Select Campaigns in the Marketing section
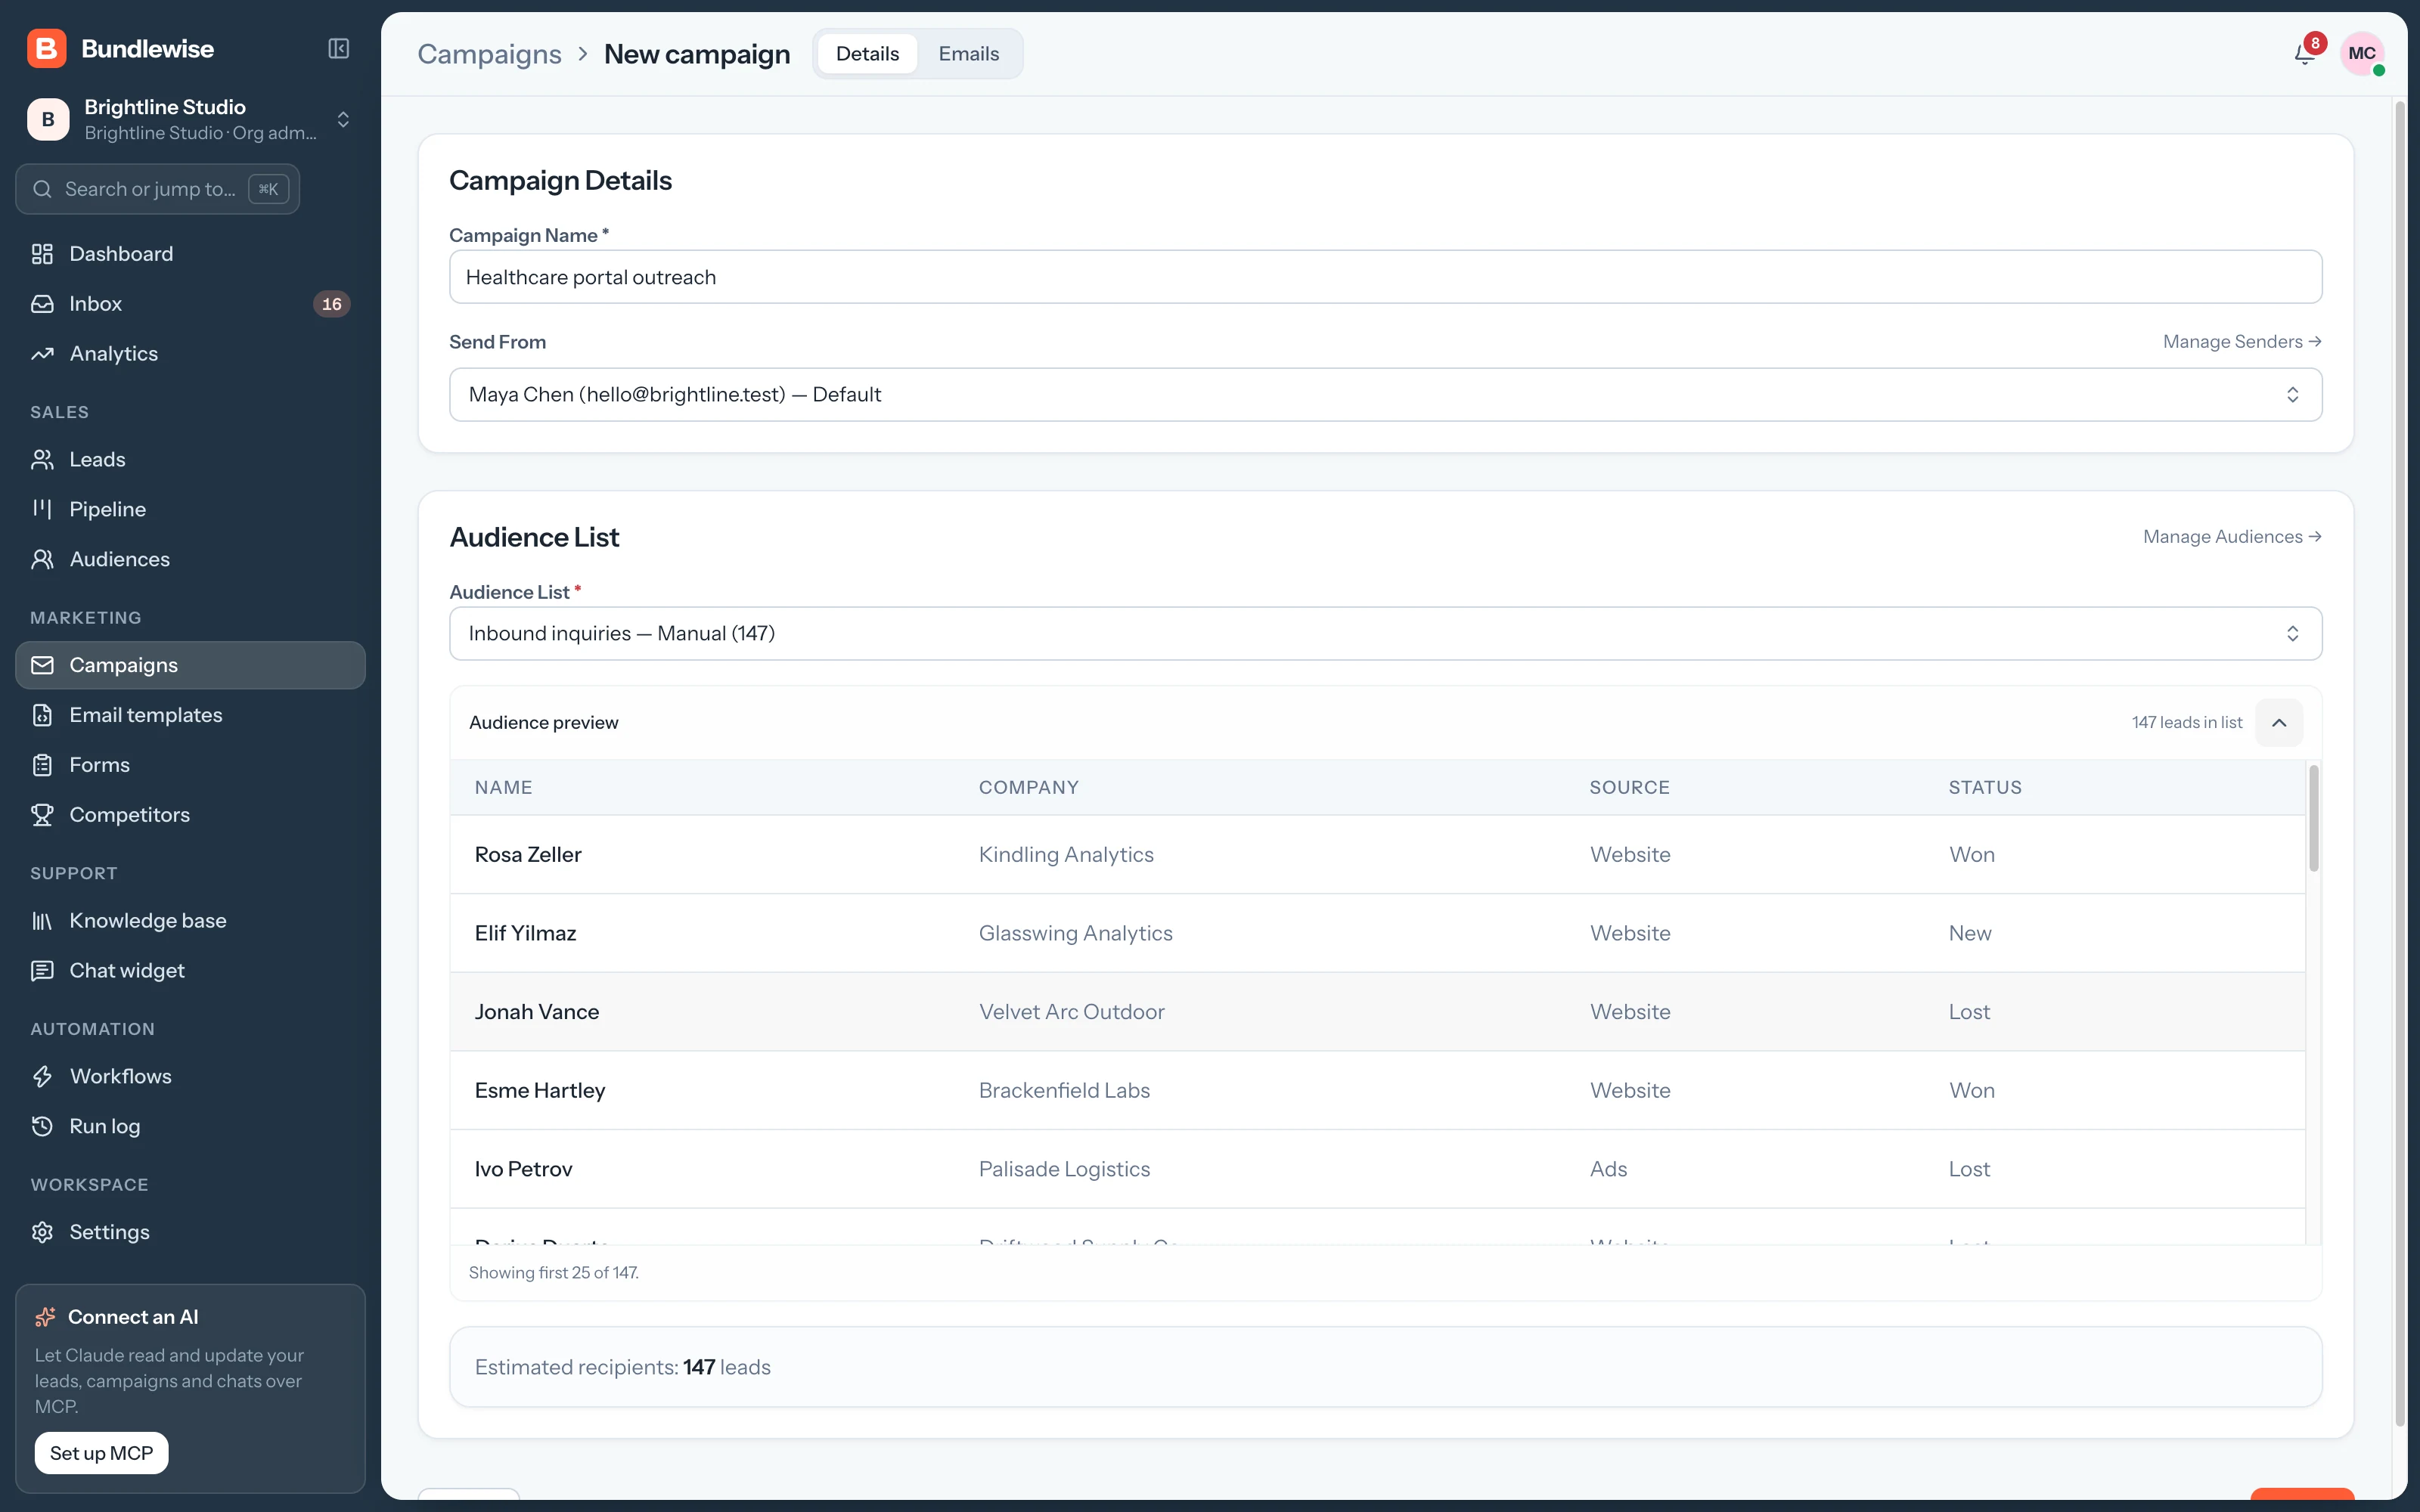Screen dimensions: 2420x1512 click(x=190, y=665)
